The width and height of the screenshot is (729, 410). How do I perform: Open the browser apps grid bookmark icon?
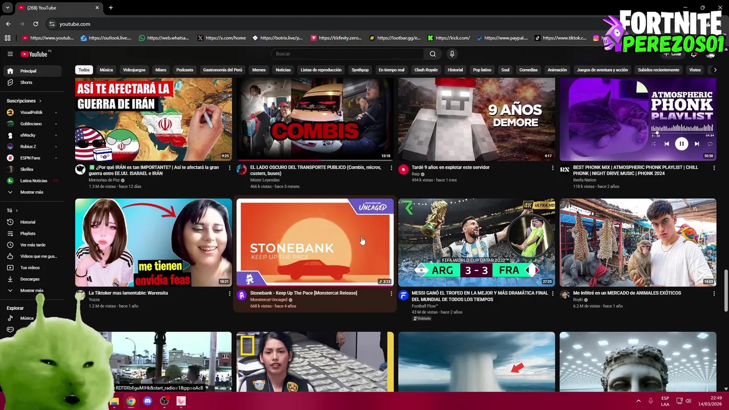tap(7, 38)
